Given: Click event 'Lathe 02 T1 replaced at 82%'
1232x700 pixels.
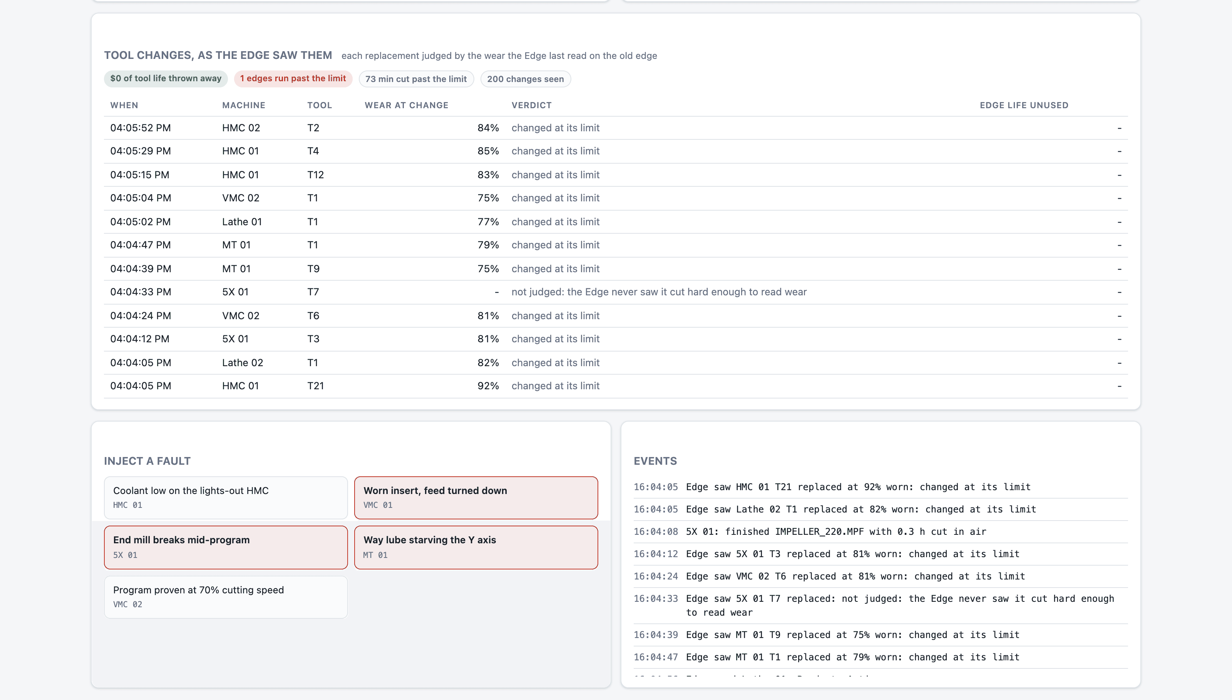Looking at the screenshot, I should click(x=880, y=509).
